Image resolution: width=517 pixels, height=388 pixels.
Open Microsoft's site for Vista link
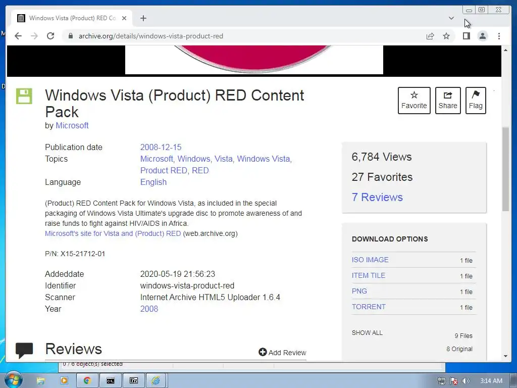tap(113, 233)
